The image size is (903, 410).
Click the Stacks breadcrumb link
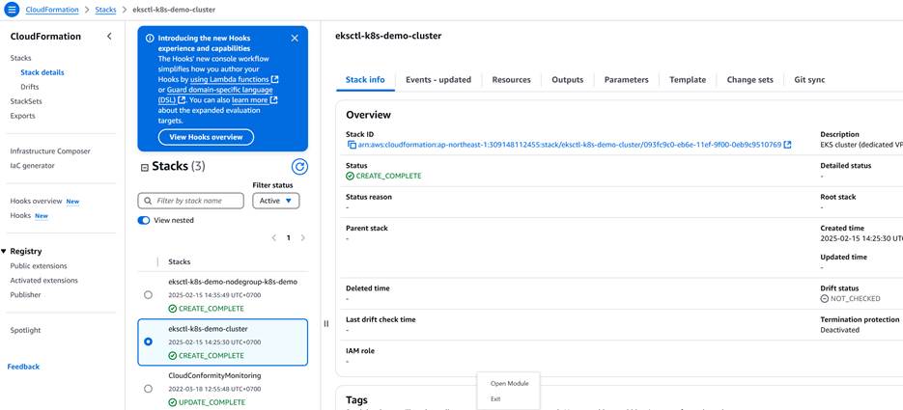(x=105, y=10)
